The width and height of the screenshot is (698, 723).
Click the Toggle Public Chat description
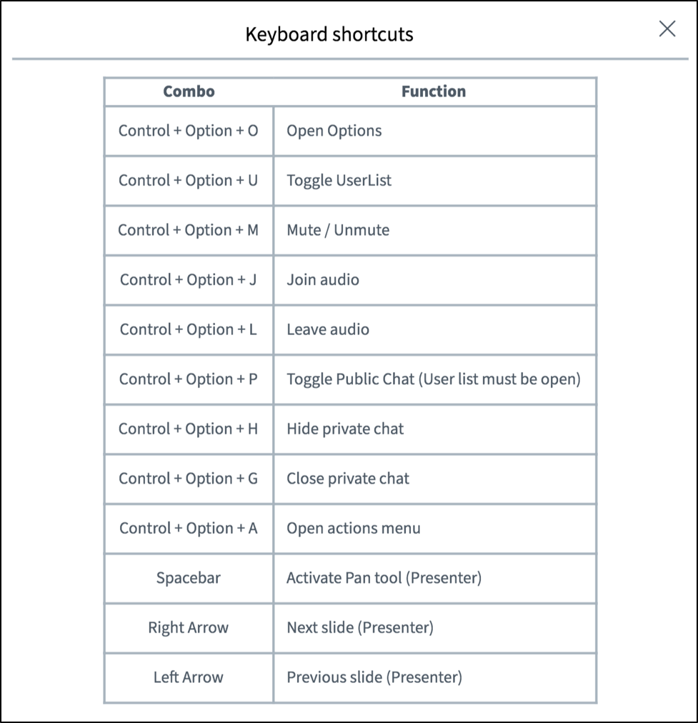point(434,379)
